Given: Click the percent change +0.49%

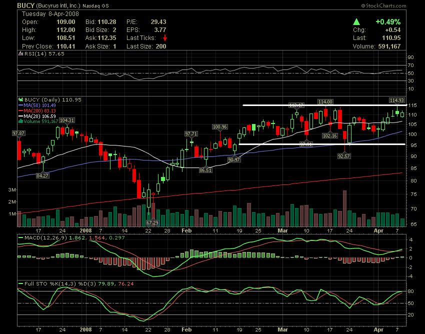Looking at the screenshot, I should pyautogui.click(x=388, y=21).
